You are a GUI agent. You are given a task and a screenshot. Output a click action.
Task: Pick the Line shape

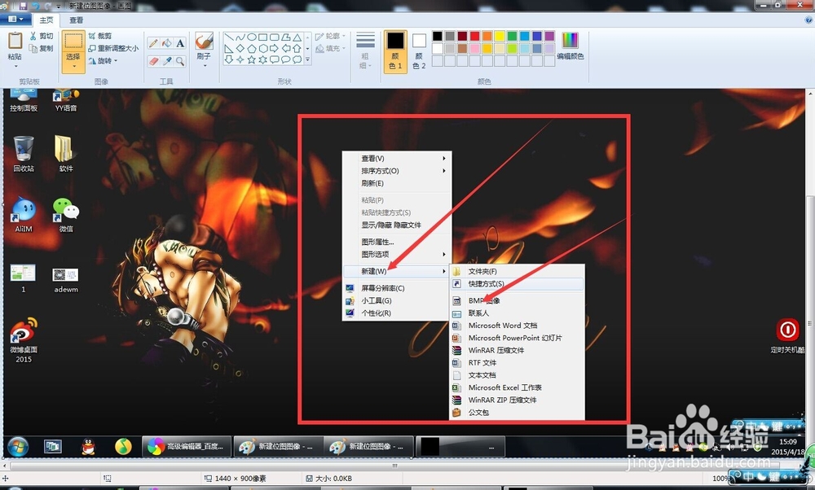point(229,37)
